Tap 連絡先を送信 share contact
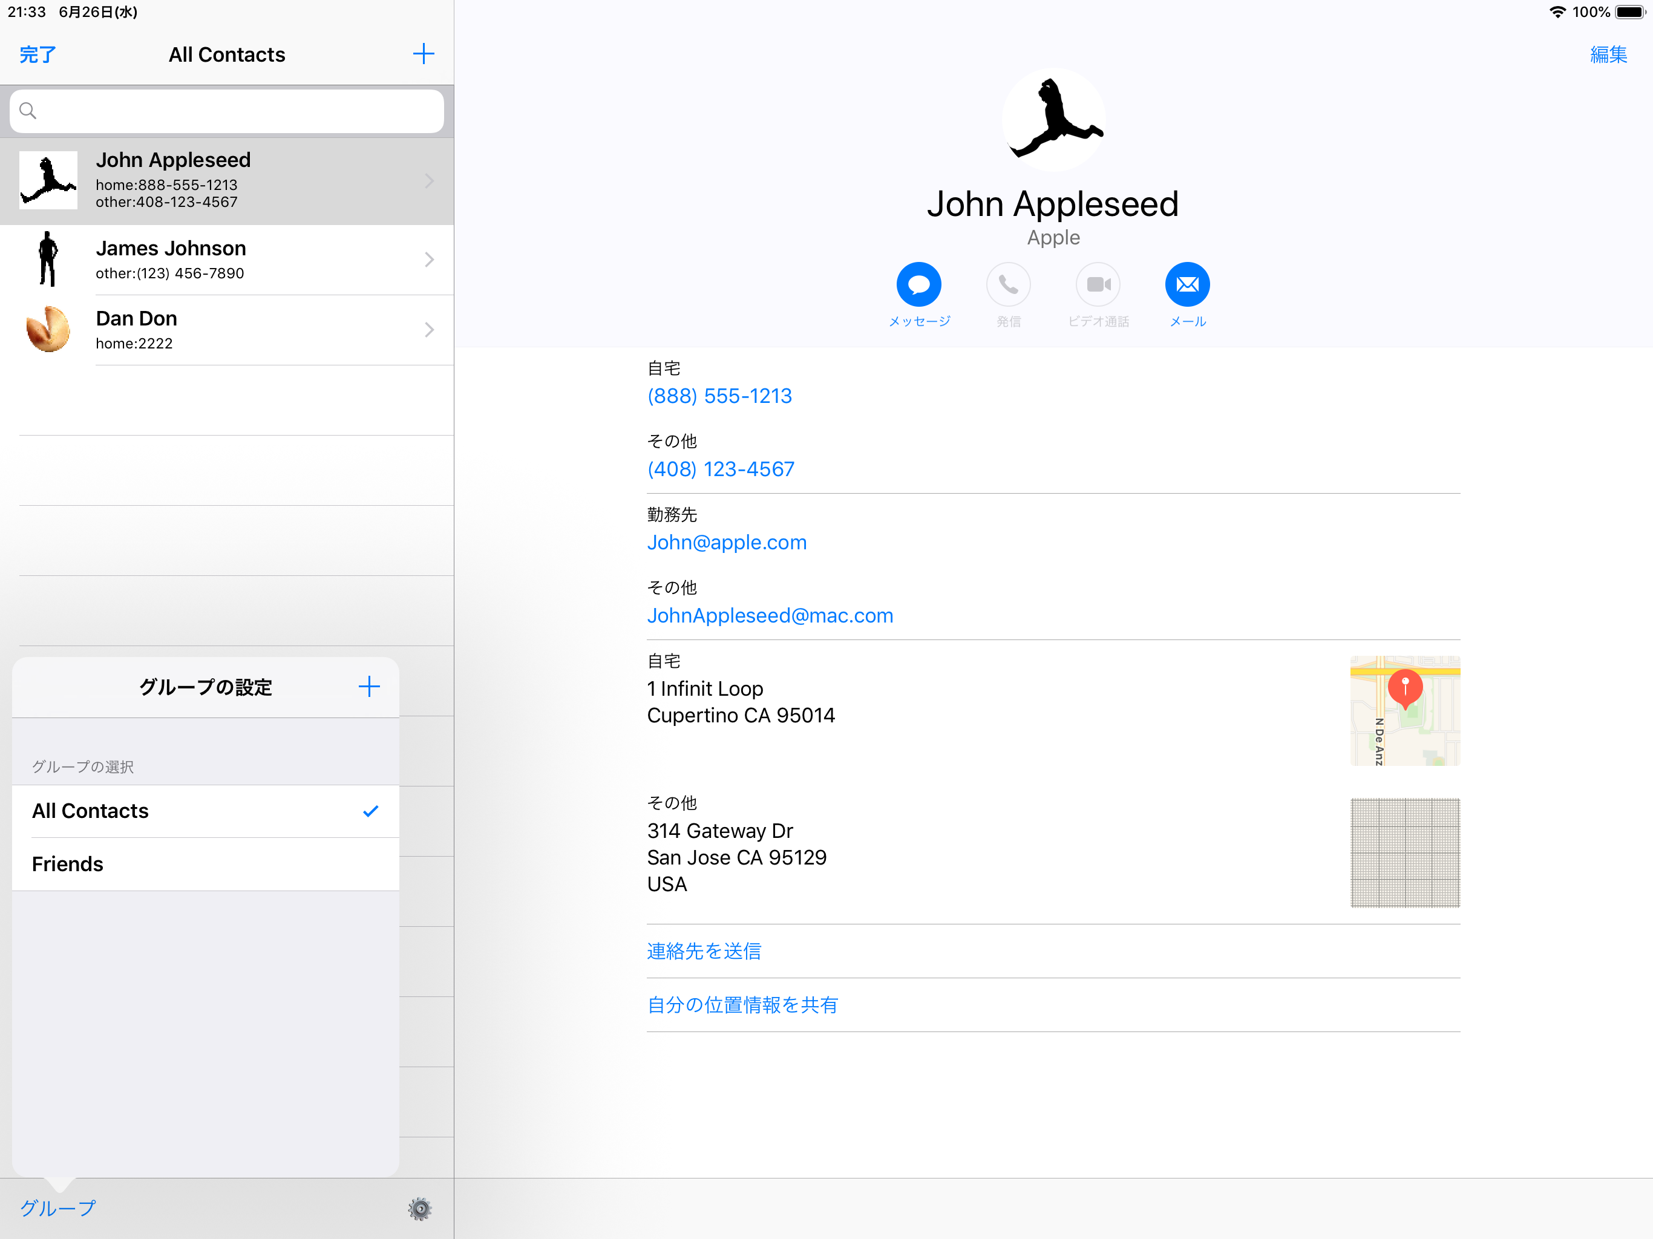The image size is (1653, 1239). click(x=704, y=951)
